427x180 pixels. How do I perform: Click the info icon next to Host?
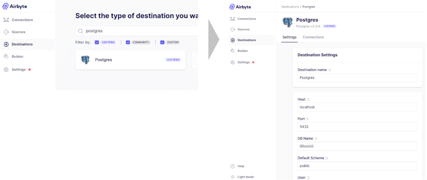(x=308, y=99)
